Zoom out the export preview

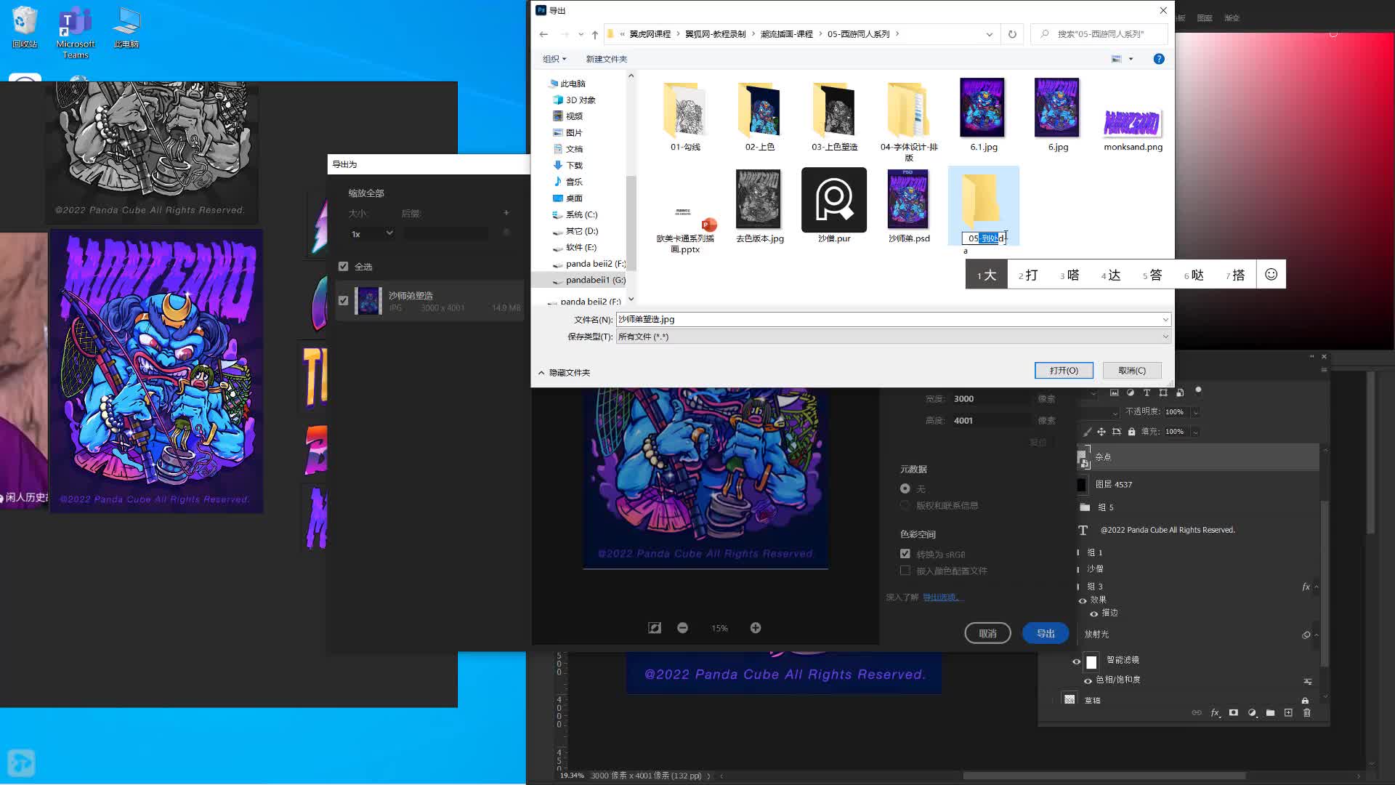682,628
